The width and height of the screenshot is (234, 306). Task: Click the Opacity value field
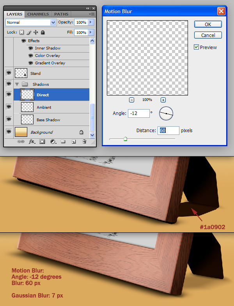[x=81, y=22]
